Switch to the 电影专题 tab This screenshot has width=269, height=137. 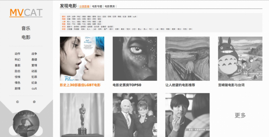(x=97, y=6)
